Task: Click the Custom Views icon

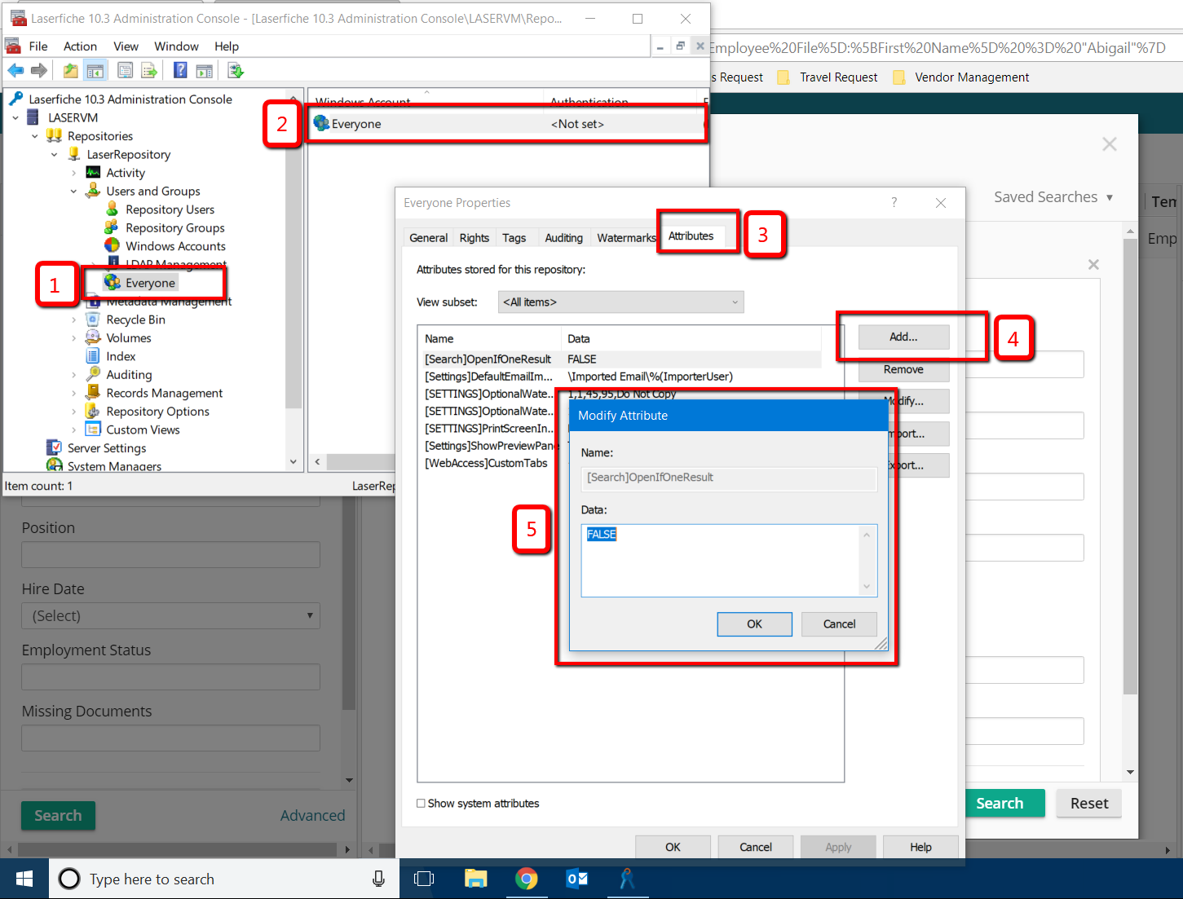Action: (x=93, y=430)
